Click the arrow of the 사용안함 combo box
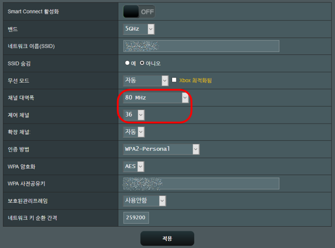335x248 pixels. (162, 201)
